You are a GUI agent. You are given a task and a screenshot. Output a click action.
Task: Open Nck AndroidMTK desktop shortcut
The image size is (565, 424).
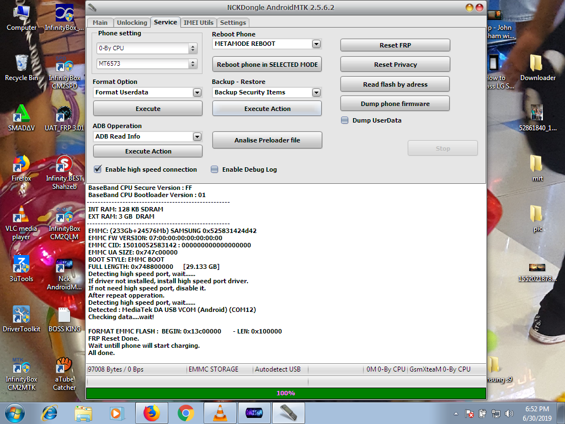[64, 273]
